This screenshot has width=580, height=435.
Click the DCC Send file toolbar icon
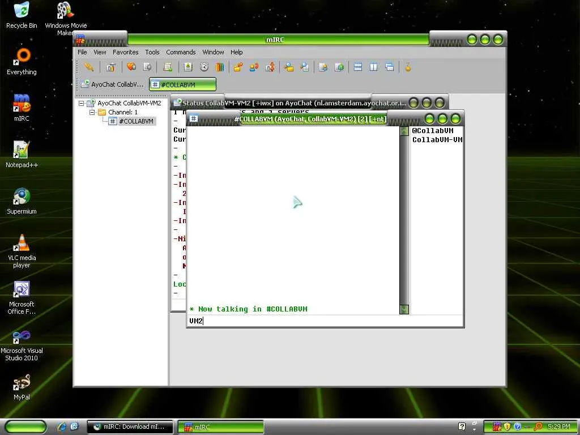click(238, 67)
